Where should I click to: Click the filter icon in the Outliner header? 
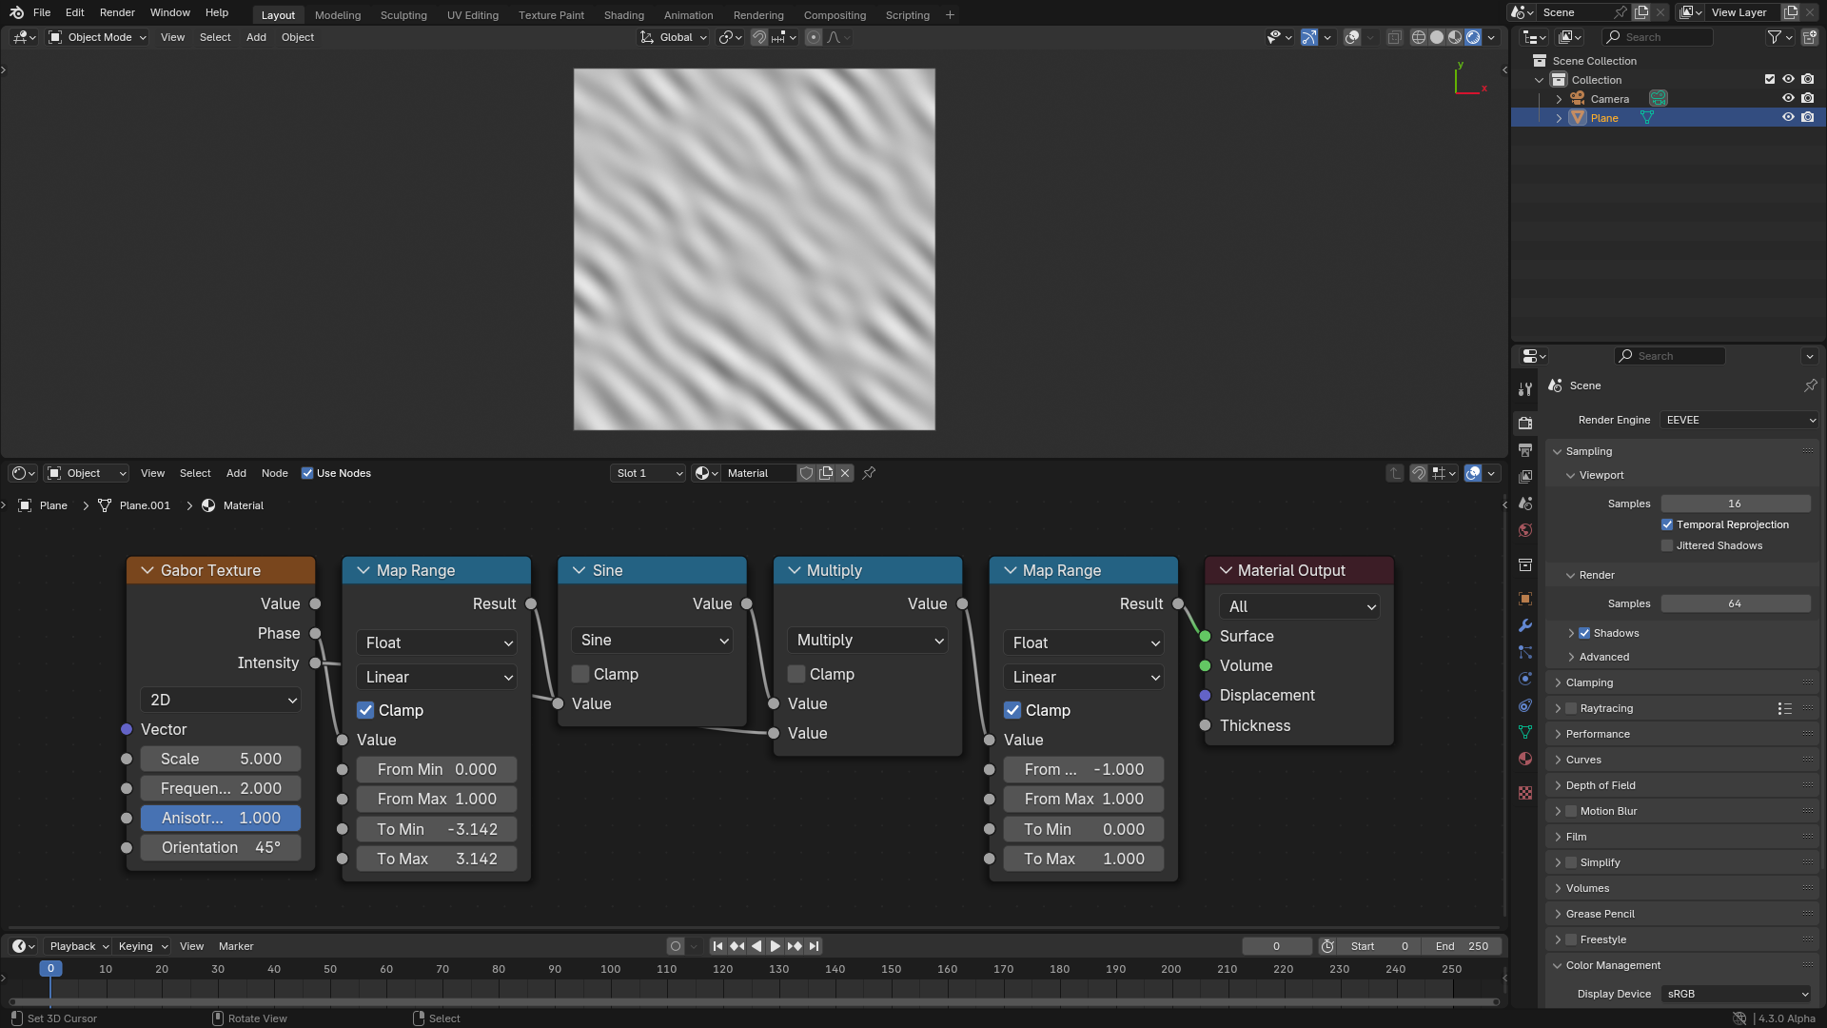pos(1776,36)
